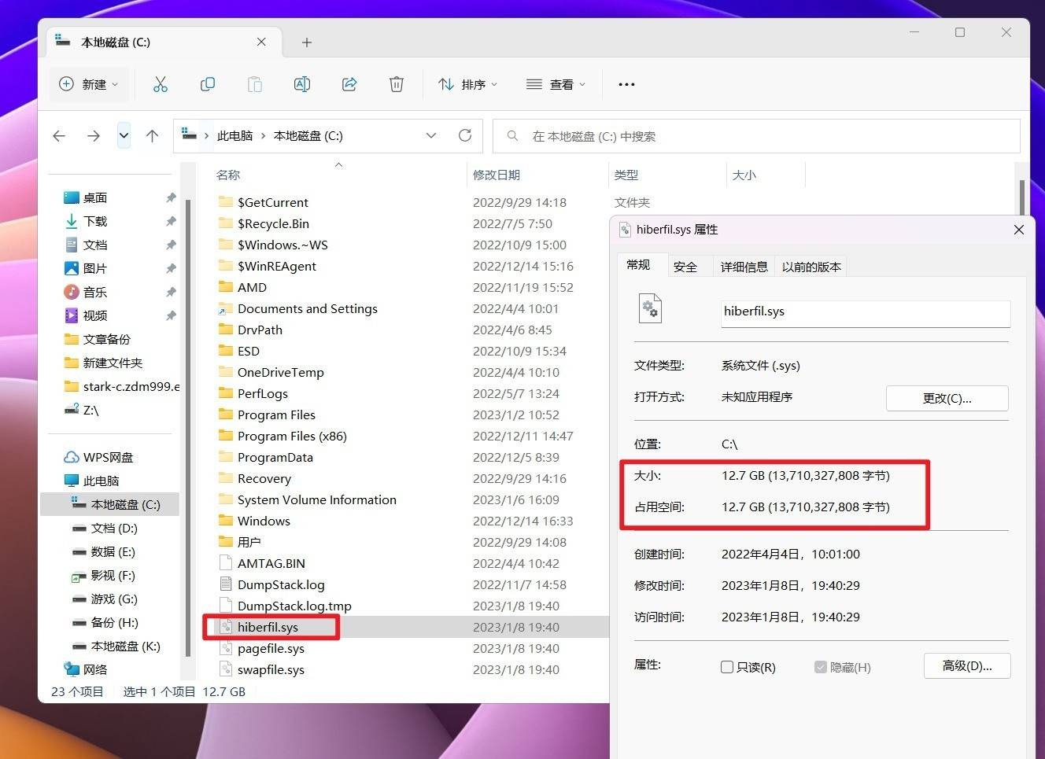Expand the address bar chevron
The image size is (1045, 759).
point(431,135)
